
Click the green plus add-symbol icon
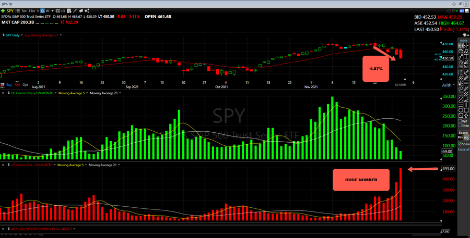(3, 11)
